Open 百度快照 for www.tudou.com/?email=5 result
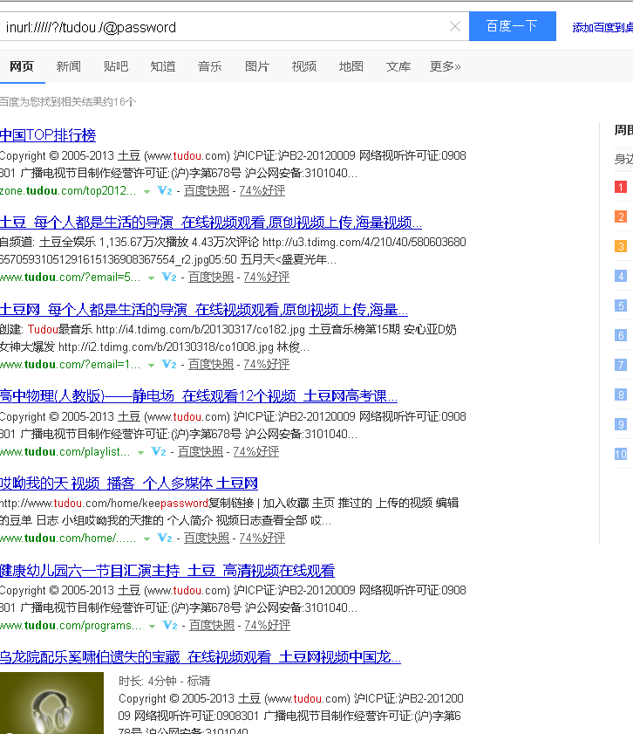This screenshot has width=633, height=734. click(211, 278)
